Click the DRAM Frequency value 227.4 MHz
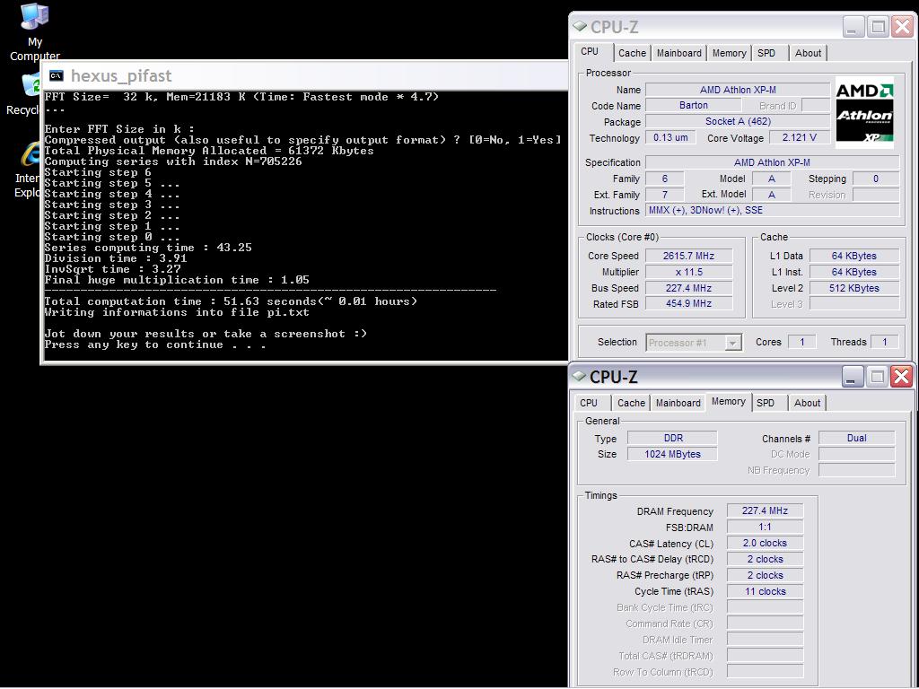The height and width of the screenshot is (689, 919). click(765, 510)
